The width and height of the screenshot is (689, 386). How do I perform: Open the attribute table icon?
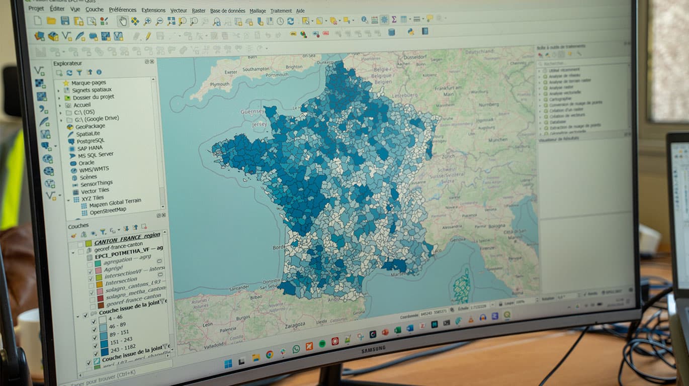coord(375,20)
